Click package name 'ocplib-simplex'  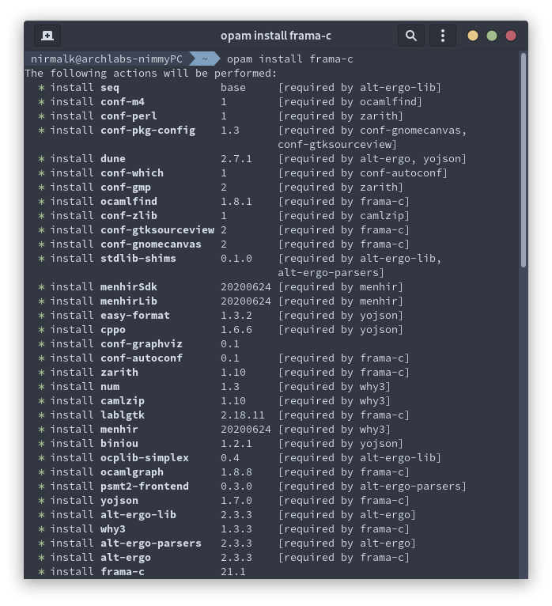click(145, 458)
